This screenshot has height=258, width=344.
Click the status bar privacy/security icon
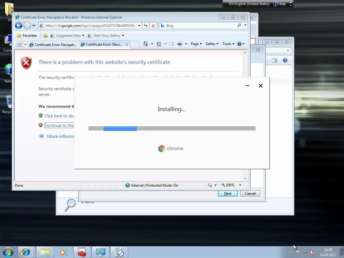pos(210,185)
